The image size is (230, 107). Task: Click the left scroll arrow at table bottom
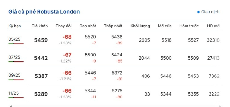pos(10,106)
